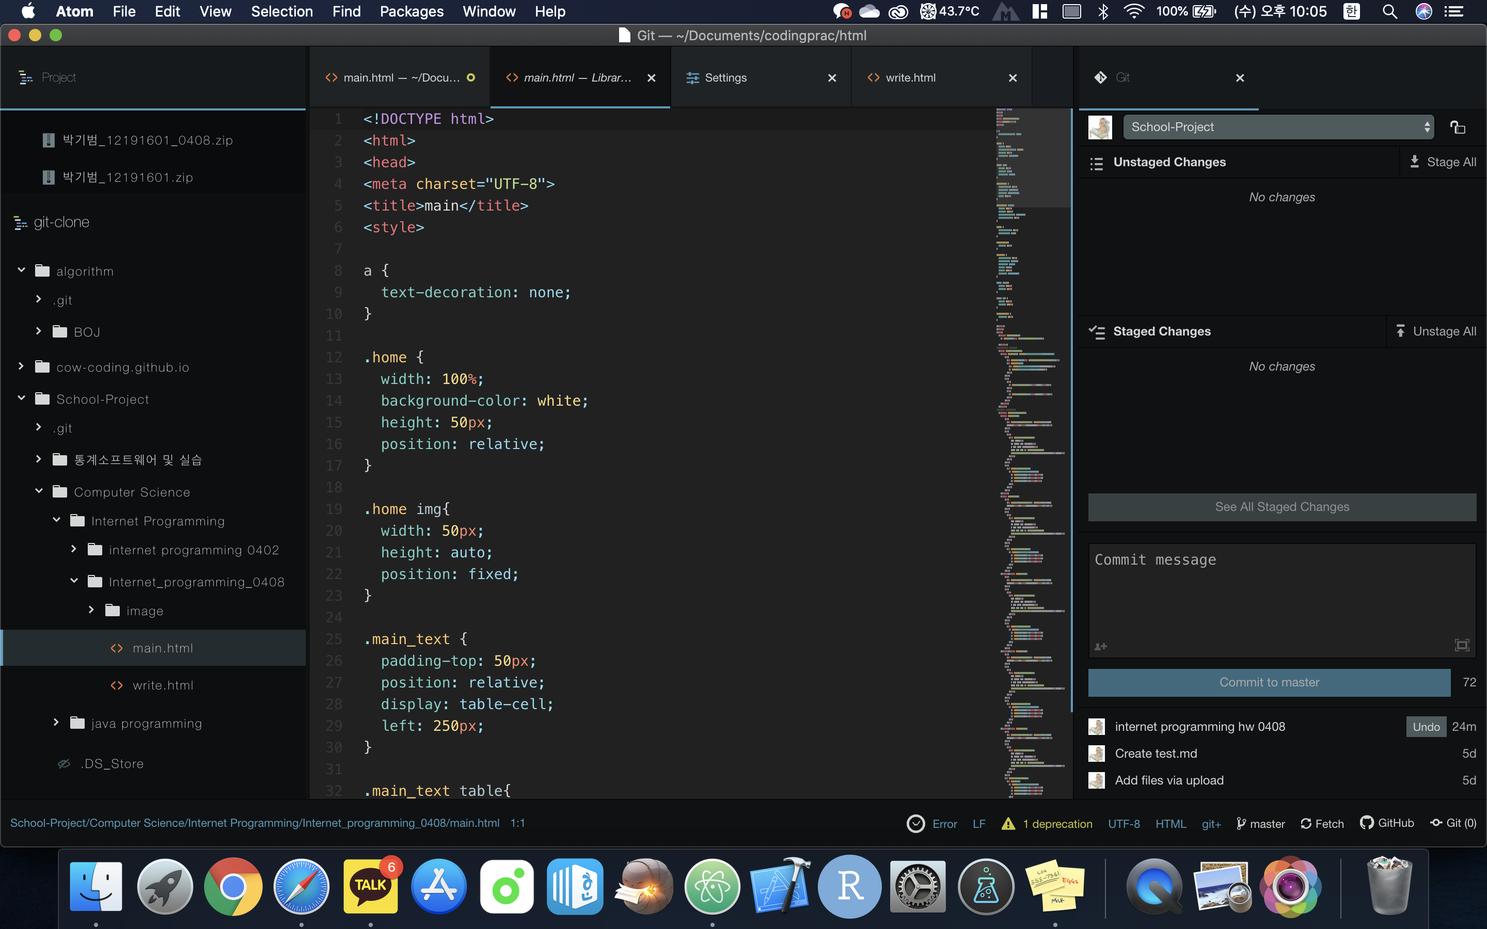Viewport: 1487px width, 929px height.
Task: Collapse the algorithm folder
Action: [22, 270]
